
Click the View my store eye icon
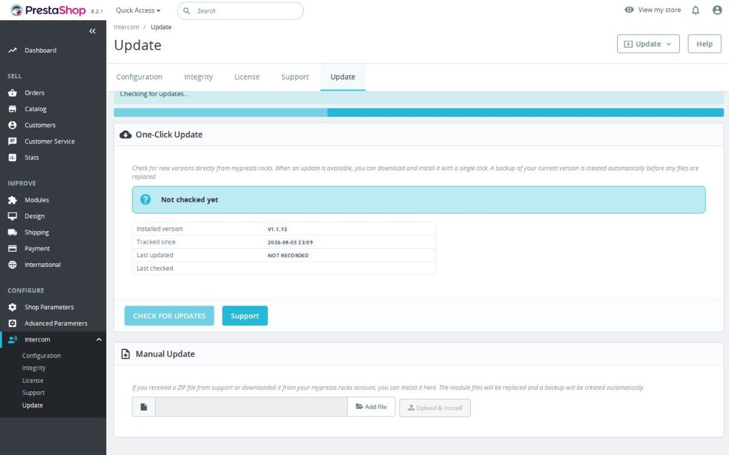(x=629, y=10)
